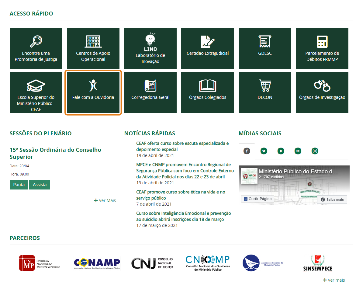Open news about CEAF escuta especializada course
This screenshot has height=285, width=356.
click(182, 146)
